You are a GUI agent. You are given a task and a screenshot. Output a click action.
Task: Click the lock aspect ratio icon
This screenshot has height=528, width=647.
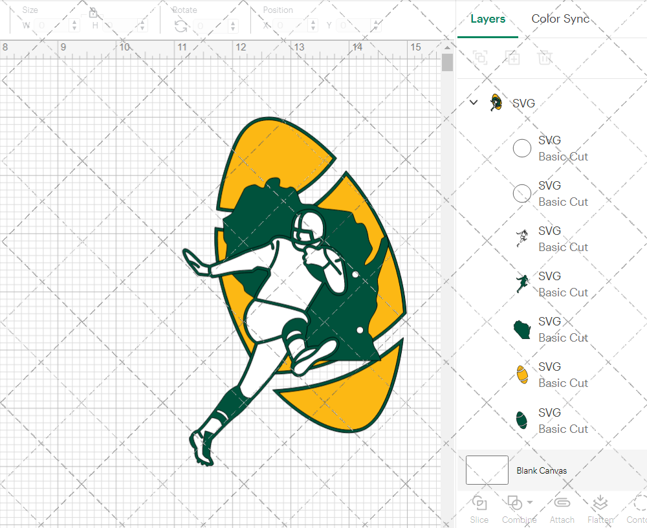click(93, 13)
